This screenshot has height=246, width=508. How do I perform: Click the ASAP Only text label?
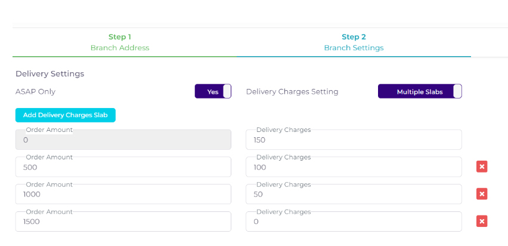(x=35, y=92)
